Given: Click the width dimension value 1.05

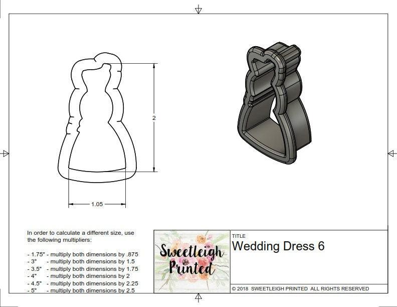Looking at the screenshot, I should (97, 204).
